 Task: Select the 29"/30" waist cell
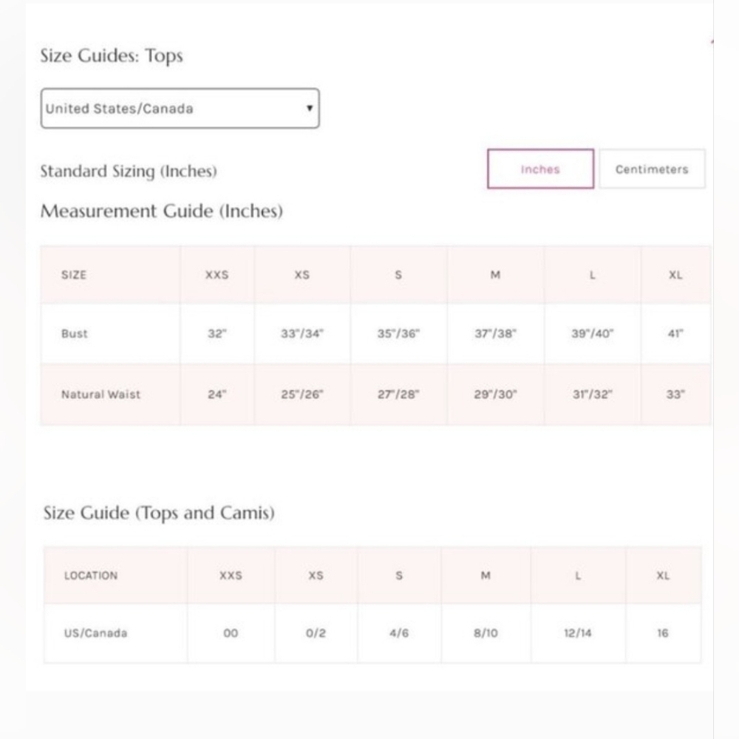click(x=495, y=395)
